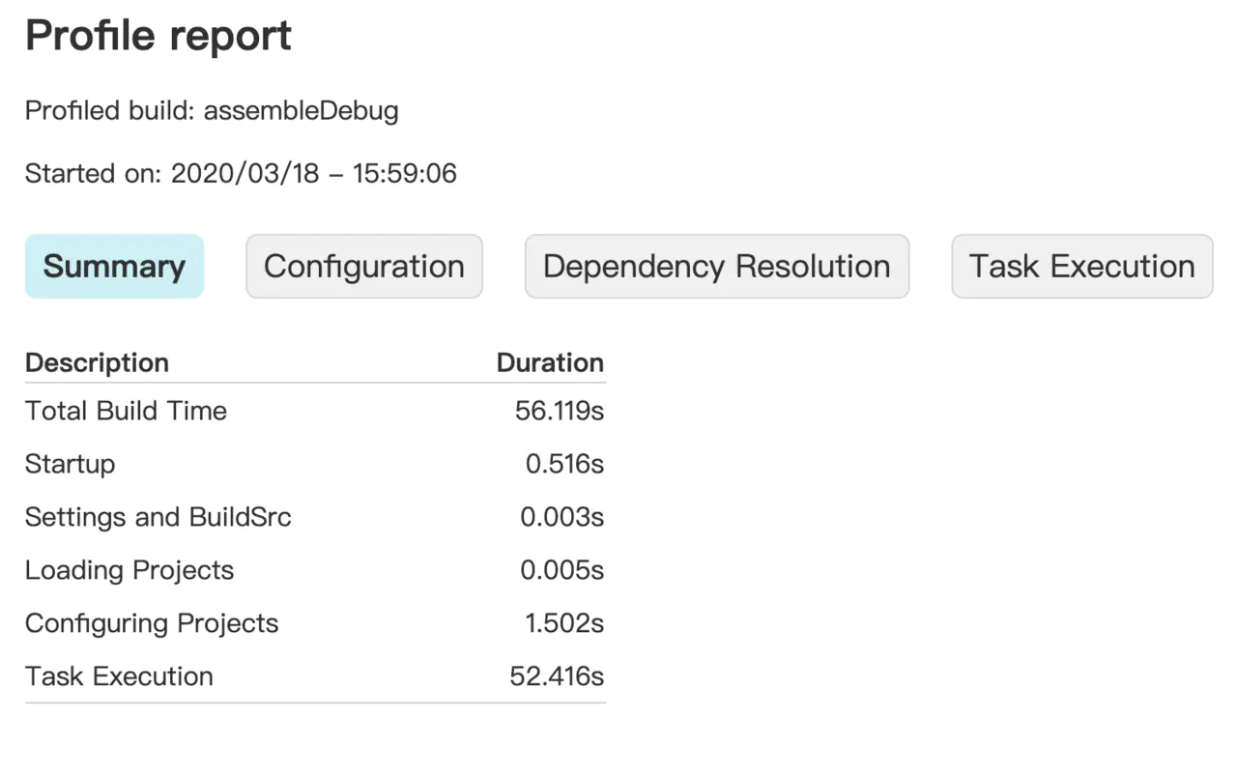
Task: Click the 0.516s startup duration
Action: pos(564,465)
